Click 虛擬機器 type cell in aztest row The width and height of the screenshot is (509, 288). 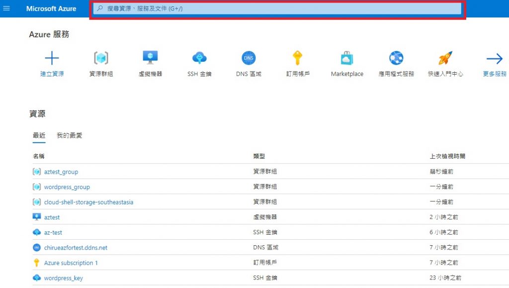point(265,217)
